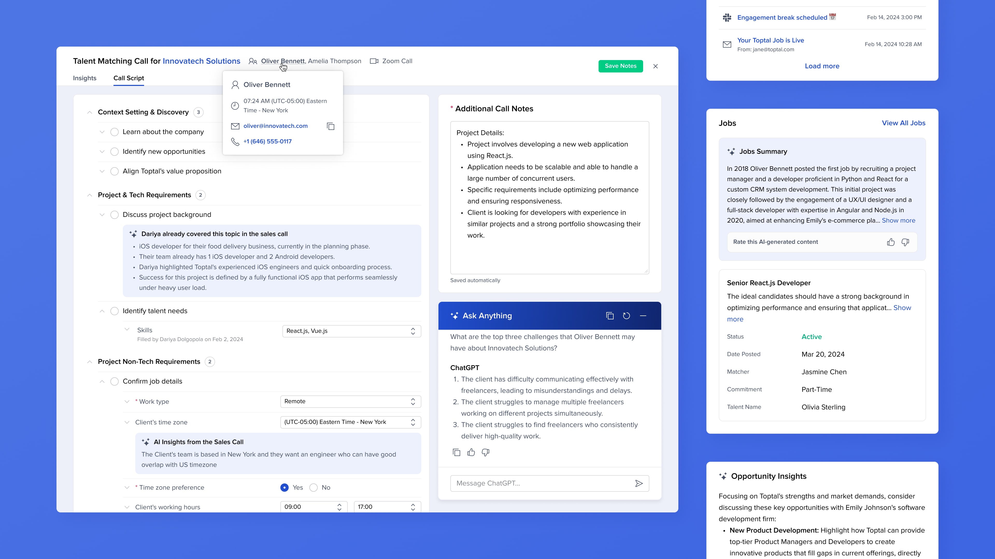The height and width of the screenshot is (559, 995).
Task: Adjust the working hours start time stepper
Action: [339, 507]
